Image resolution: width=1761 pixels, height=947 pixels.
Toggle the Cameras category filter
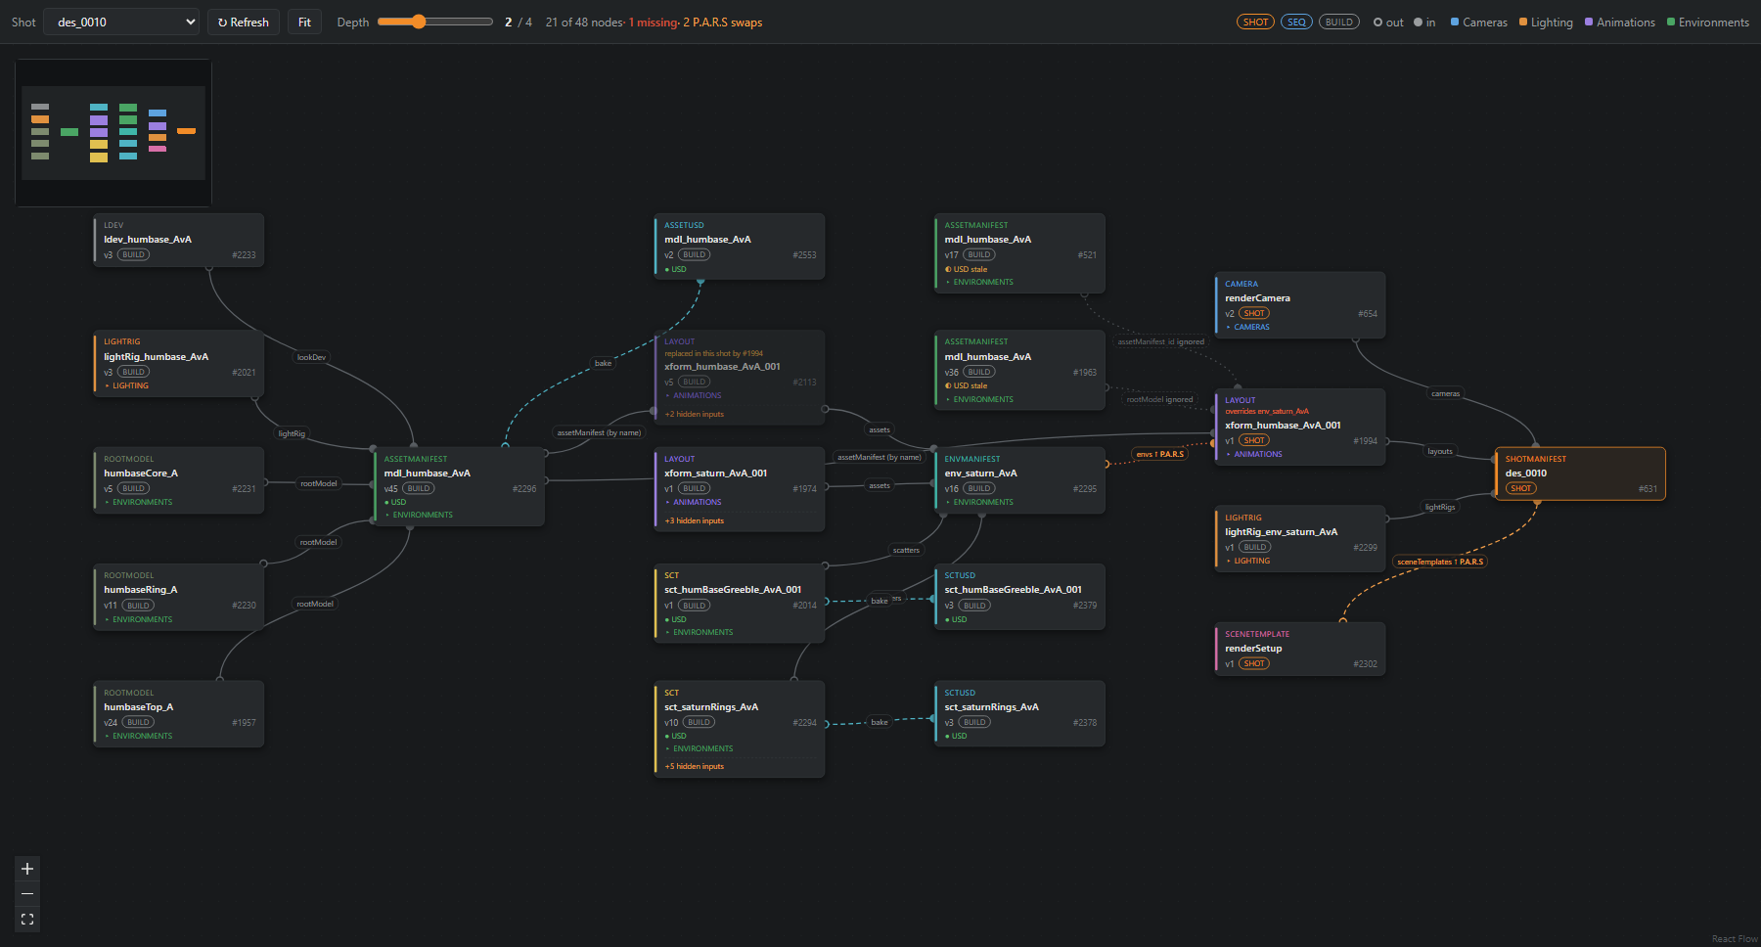click(x=1479, y=23)
